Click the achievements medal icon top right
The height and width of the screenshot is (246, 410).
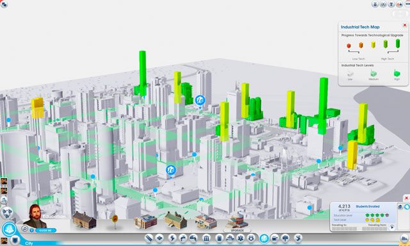coord(375,4)
